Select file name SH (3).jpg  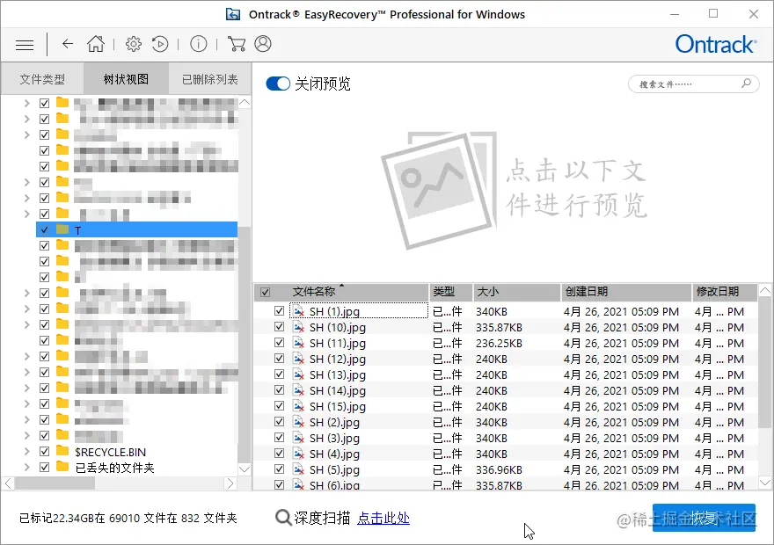click(335, 438)
